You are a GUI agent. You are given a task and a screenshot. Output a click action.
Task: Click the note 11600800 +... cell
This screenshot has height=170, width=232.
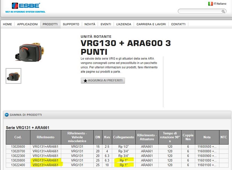[207, 151]
